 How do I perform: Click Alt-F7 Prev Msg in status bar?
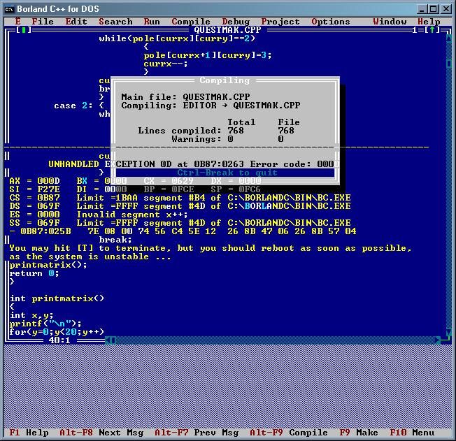coord(197,433)
